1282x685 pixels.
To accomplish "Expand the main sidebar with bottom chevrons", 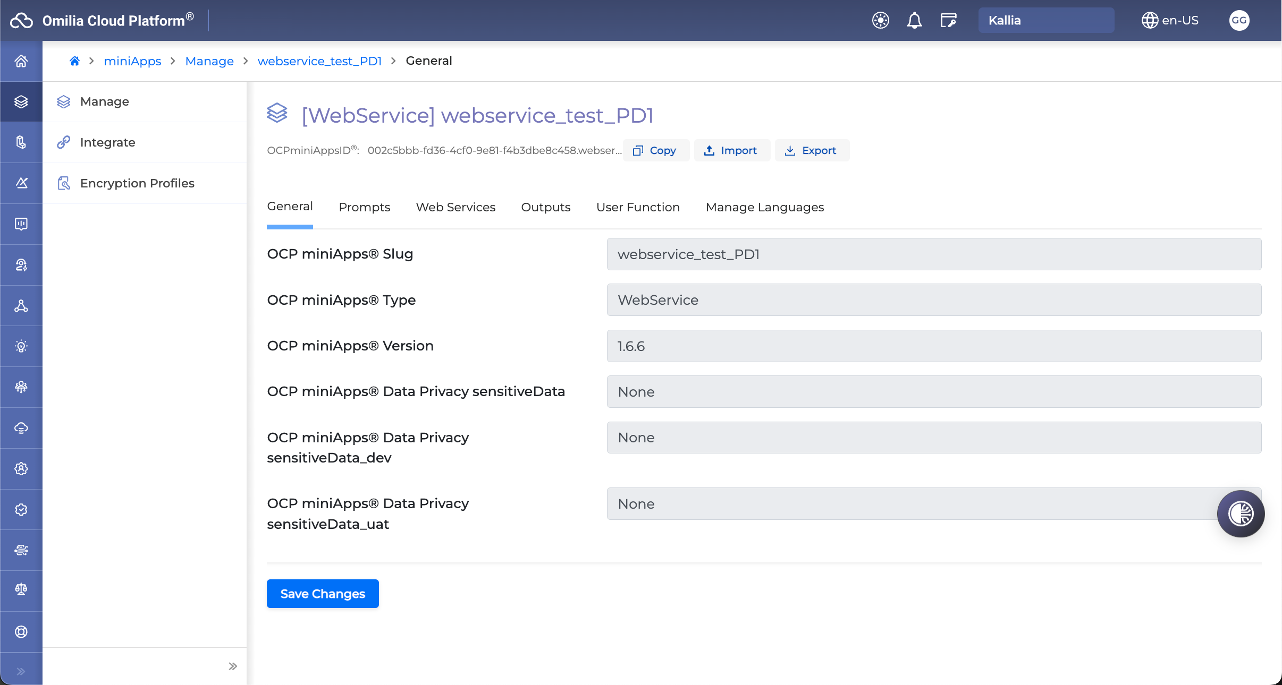I will tap(21, 671).
